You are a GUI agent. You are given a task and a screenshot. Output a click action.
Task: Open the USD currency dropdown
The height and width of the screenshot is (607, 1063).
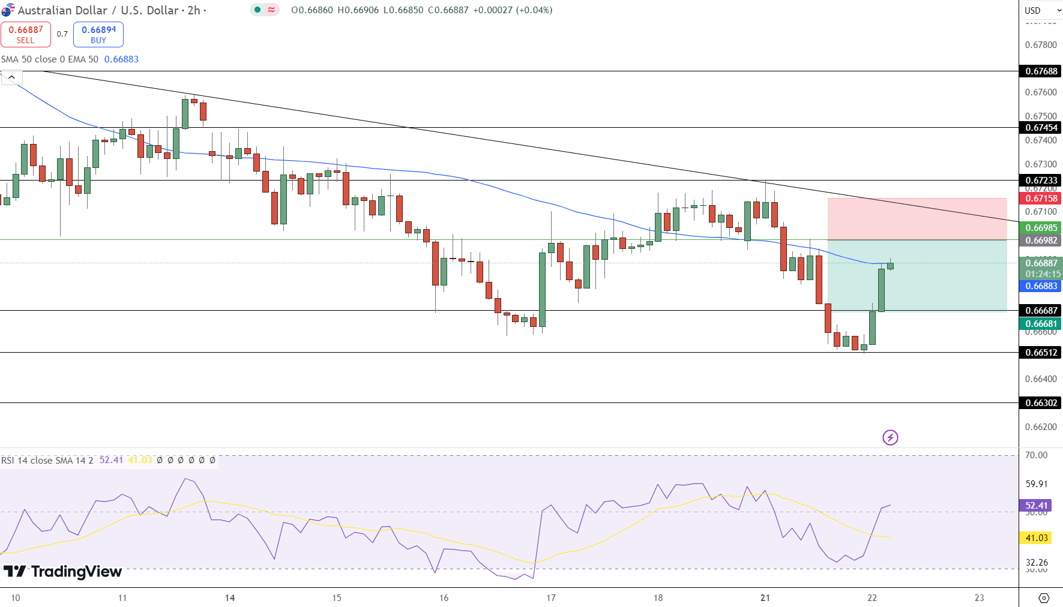pyautogui.click(x=1041, y=10)
